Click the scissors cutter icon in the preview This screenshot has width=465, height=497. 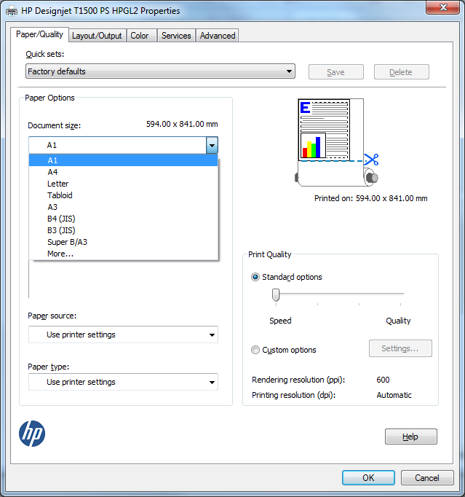tap(371, 160)
